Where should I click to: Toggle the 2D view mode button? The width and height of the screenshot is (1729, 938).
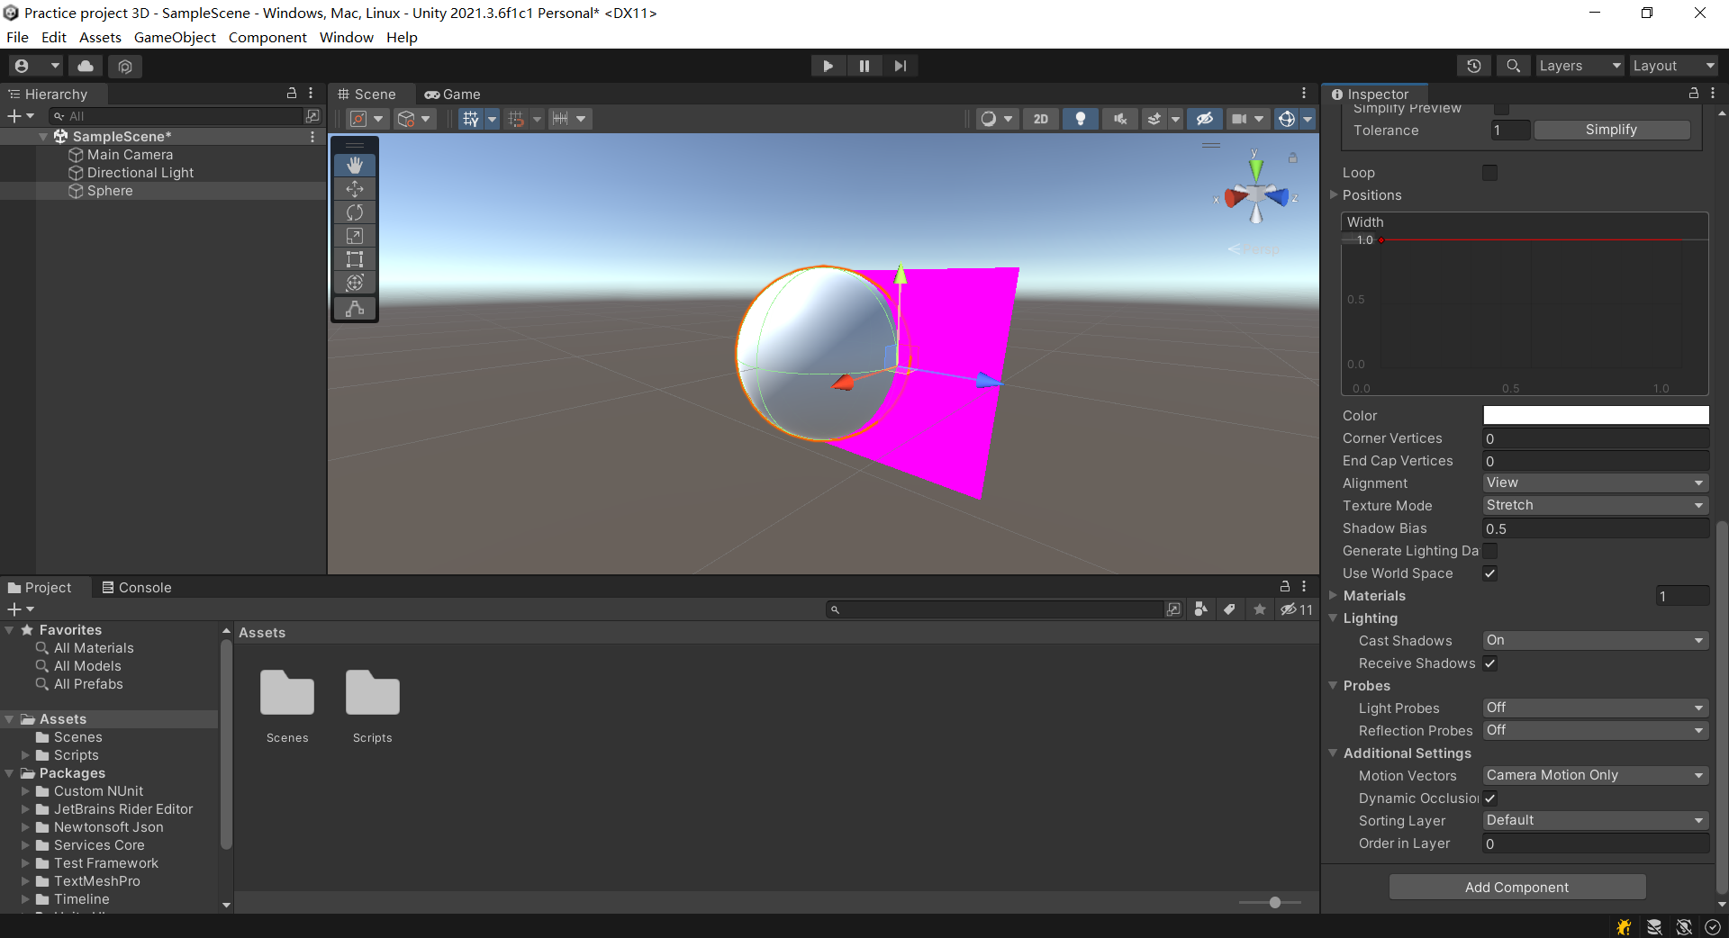(1041, 119)
